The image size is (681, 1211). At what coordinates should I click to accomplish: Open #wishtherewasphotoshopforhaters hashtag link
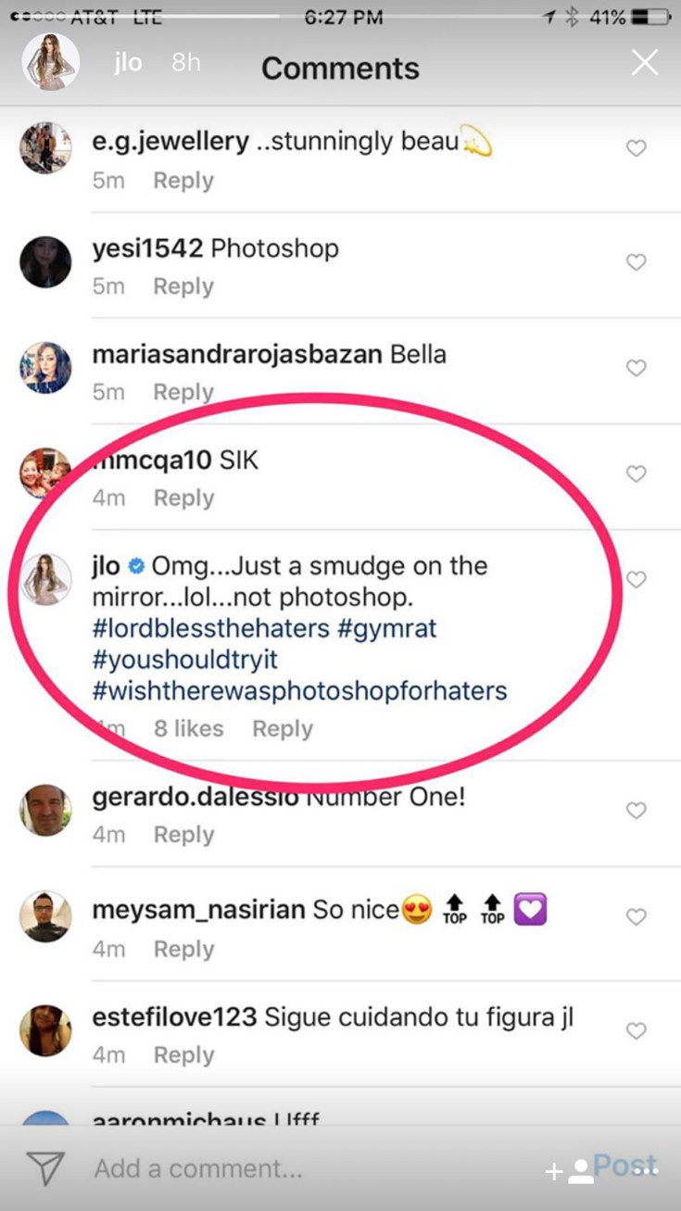pyautogui.click(x=300, y=690)
